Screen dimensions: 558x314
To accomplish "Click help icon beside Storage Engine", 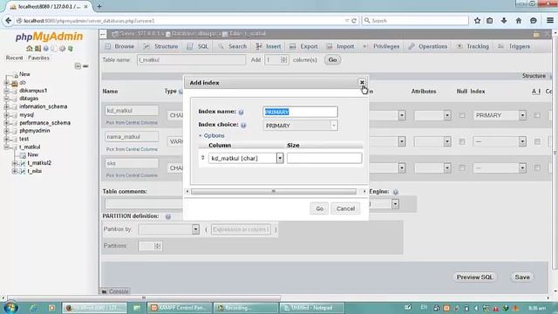I will 395,192.
